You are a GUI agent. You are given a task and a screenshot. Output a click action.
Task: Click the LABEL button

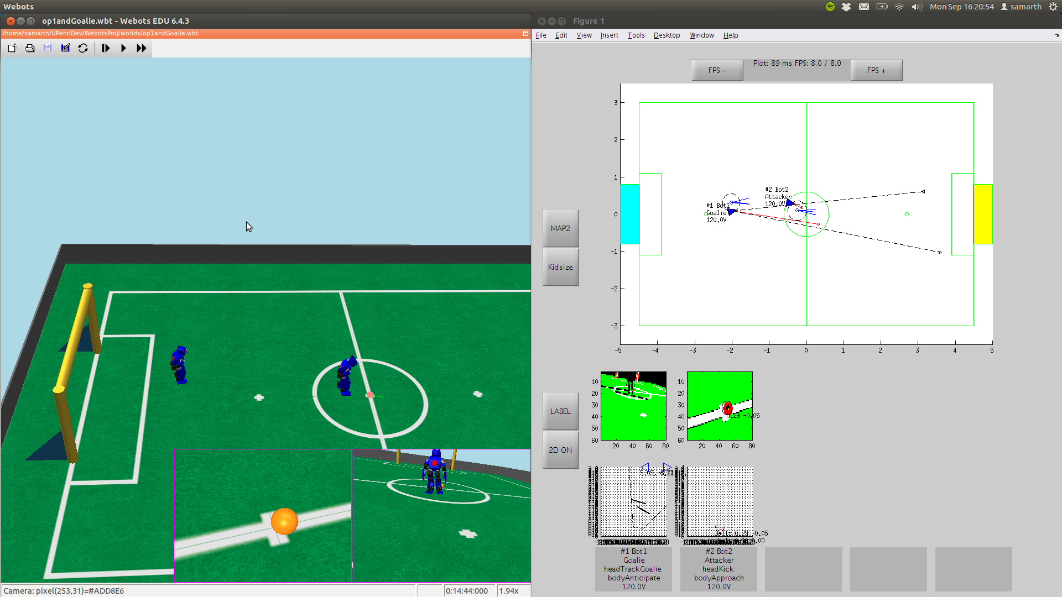pyautogui.click(x=560, y=411)
